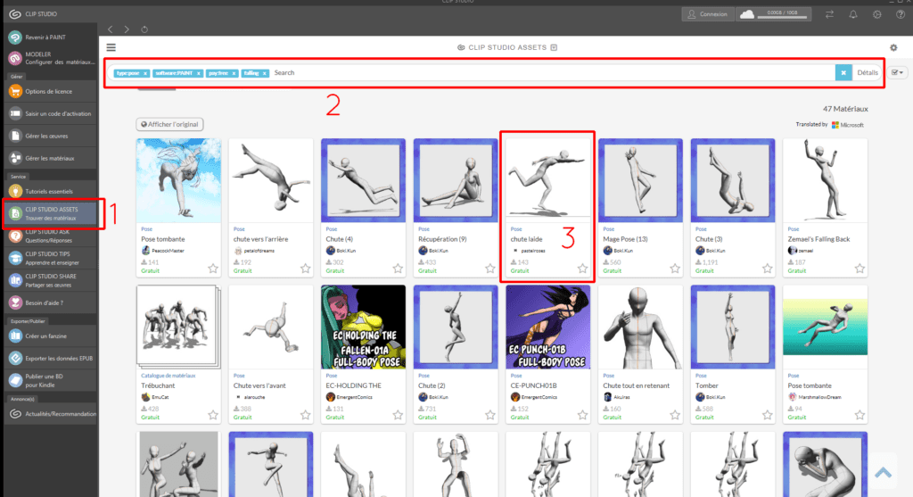The width and height of the screenshot is (913, 497).
Task: Open CLIP STUDIO SHARE section
Action: pyautogui.click(x=50, y=280)
